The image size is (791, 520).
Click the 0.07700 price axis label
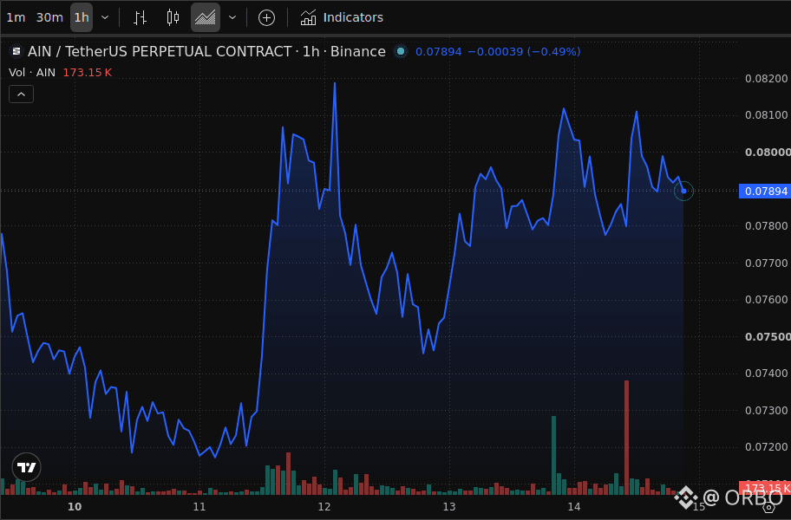767,263
